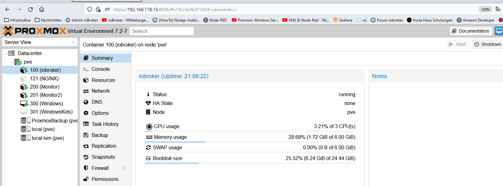The width and height of the screenshot is (503, 186).
Task: Click the browser forward arrow
Action: point(19,9)
